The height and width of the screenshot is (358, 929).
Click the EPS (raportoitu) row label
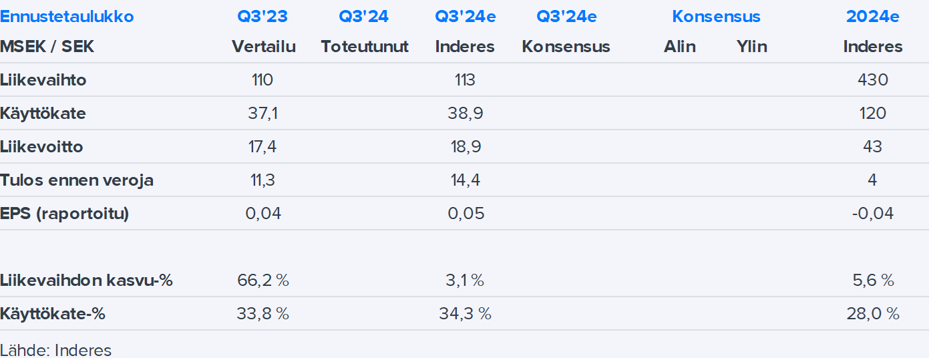[65, 214]
